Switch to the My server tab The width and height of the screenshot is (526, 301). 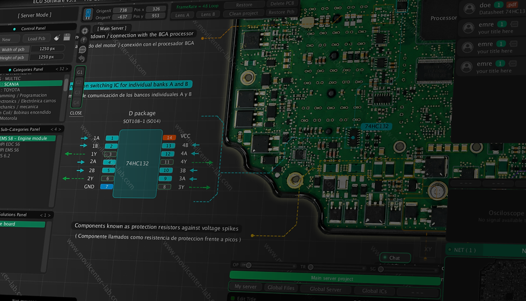point(246,287)
